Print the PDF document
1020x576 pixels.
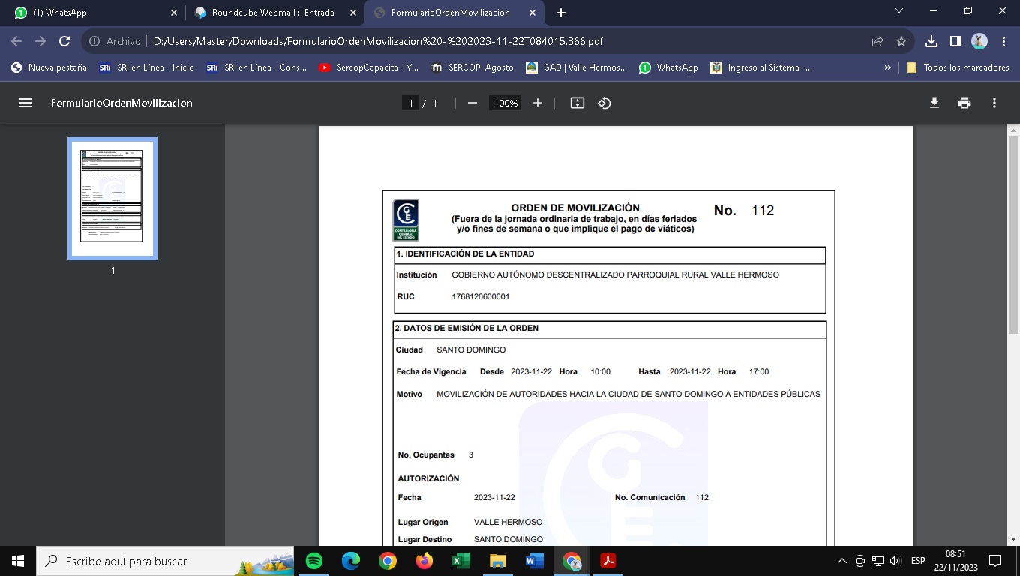(964, 103)
